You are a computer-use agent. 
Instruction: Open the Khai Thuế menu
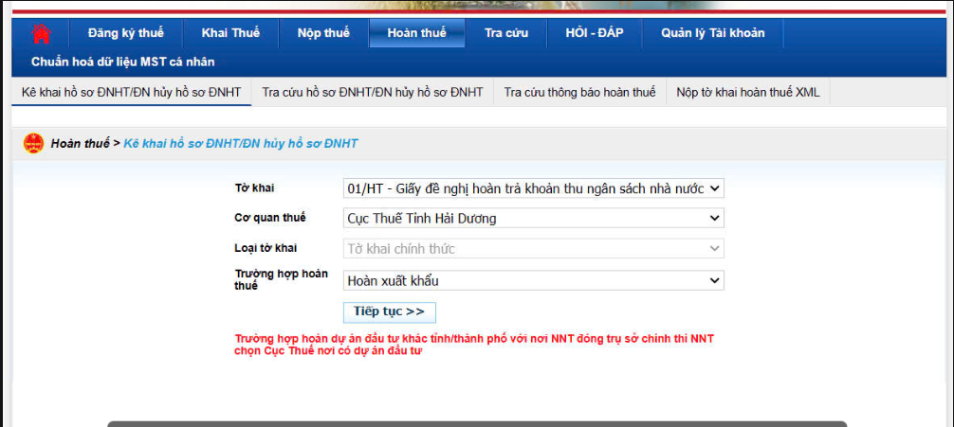point(230,33)
